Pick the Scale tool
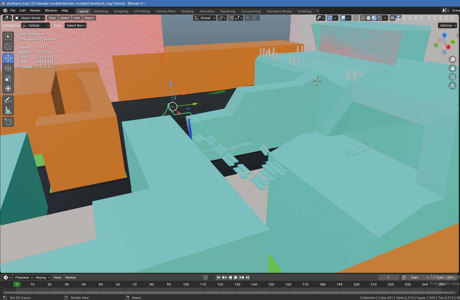Screen dimensions: 460x300 coord(8,78)
